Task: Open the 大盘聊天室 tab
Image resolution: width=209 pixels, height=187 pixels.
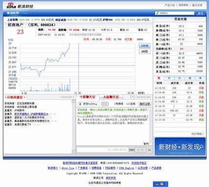Action: tap(111, 97)
